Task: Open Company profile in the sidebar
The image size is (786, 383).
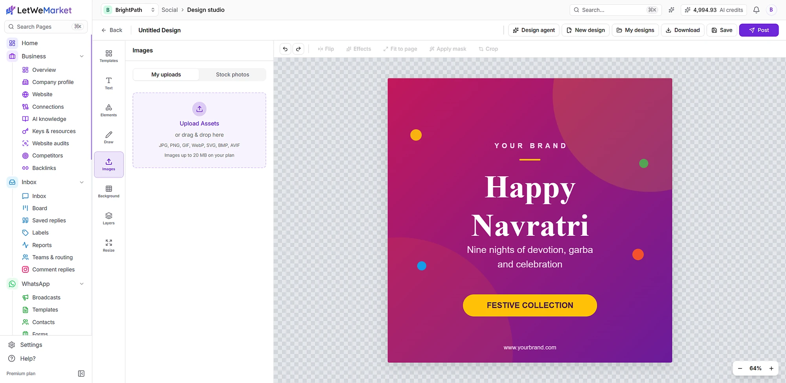Action: coord(53,82)
